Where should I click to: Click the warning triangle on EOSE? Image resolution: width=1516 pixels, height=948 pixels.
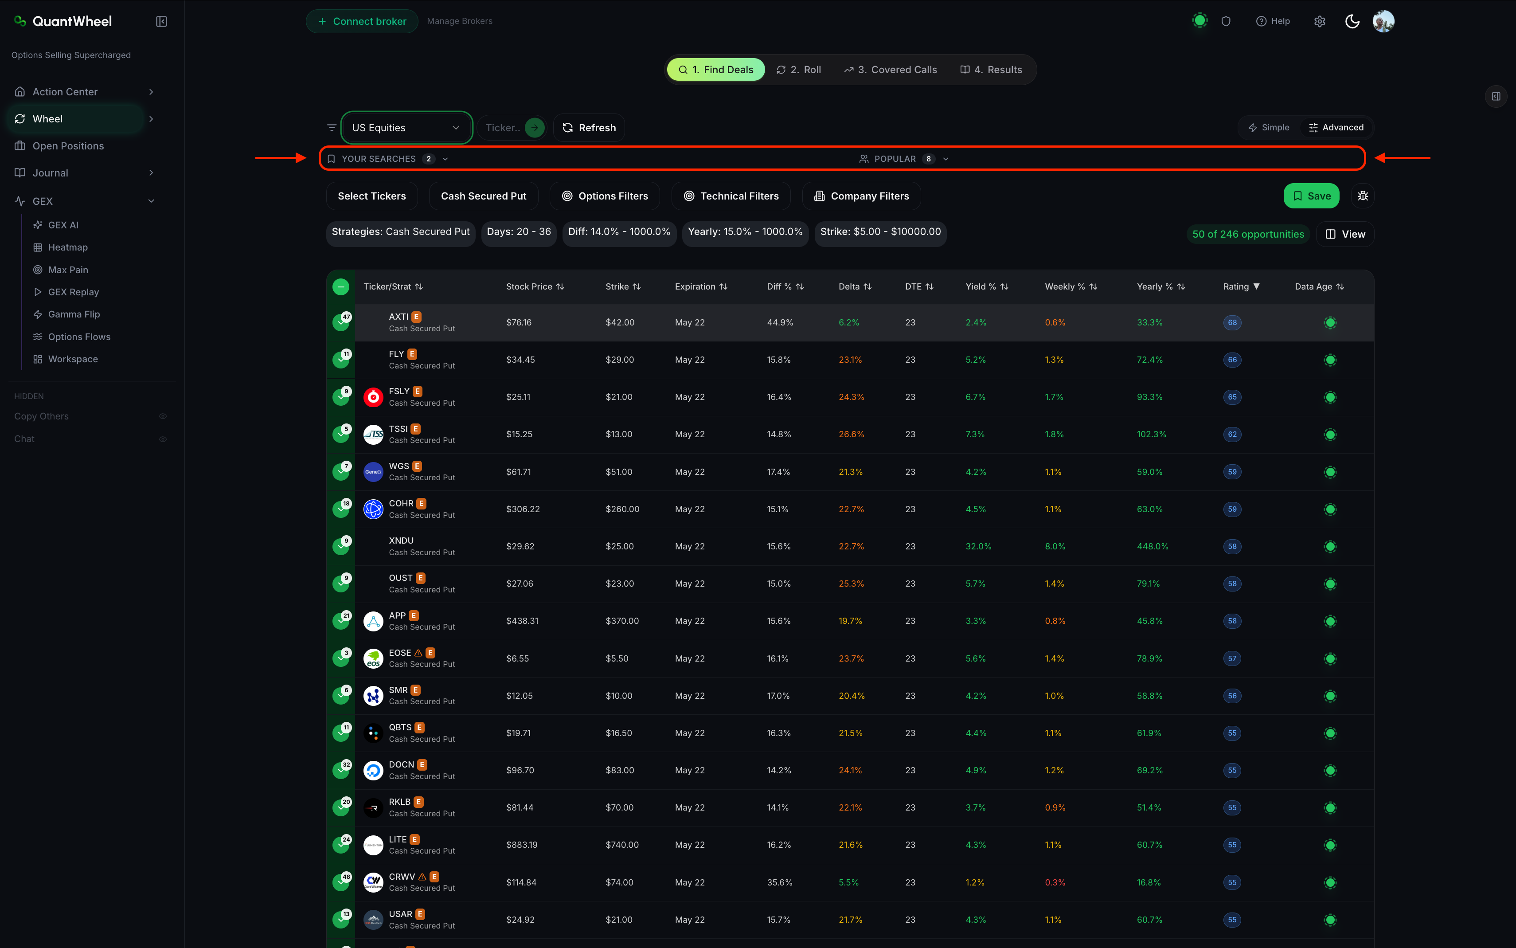pos(418,653)
